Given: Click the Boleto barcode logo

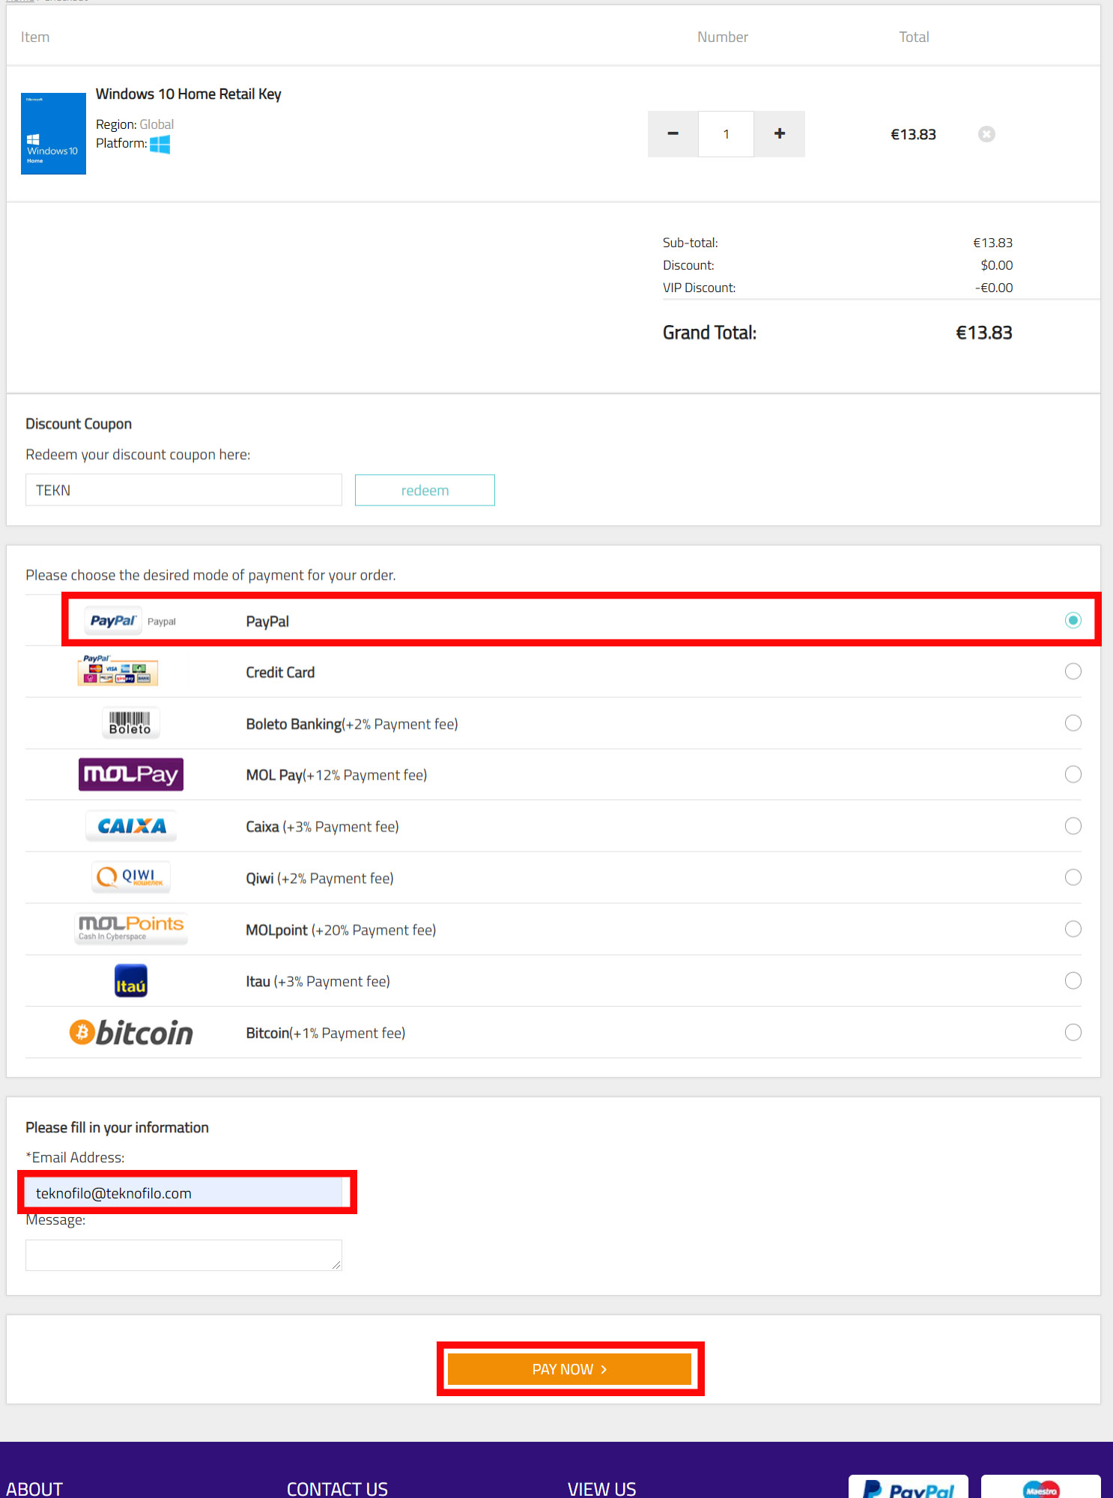Looking at the screenshot, I should tap(130, 723).
